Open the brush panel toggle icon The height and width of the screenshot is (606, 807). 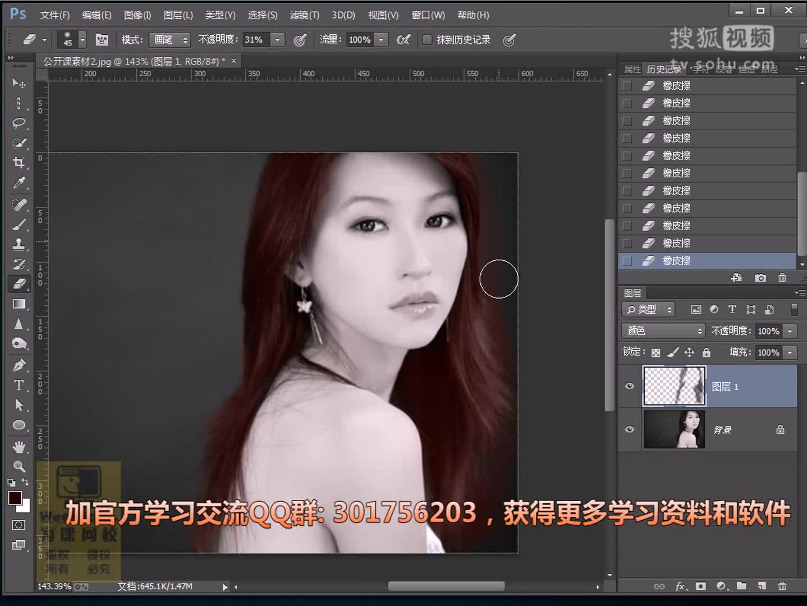[x=102, y=40]
